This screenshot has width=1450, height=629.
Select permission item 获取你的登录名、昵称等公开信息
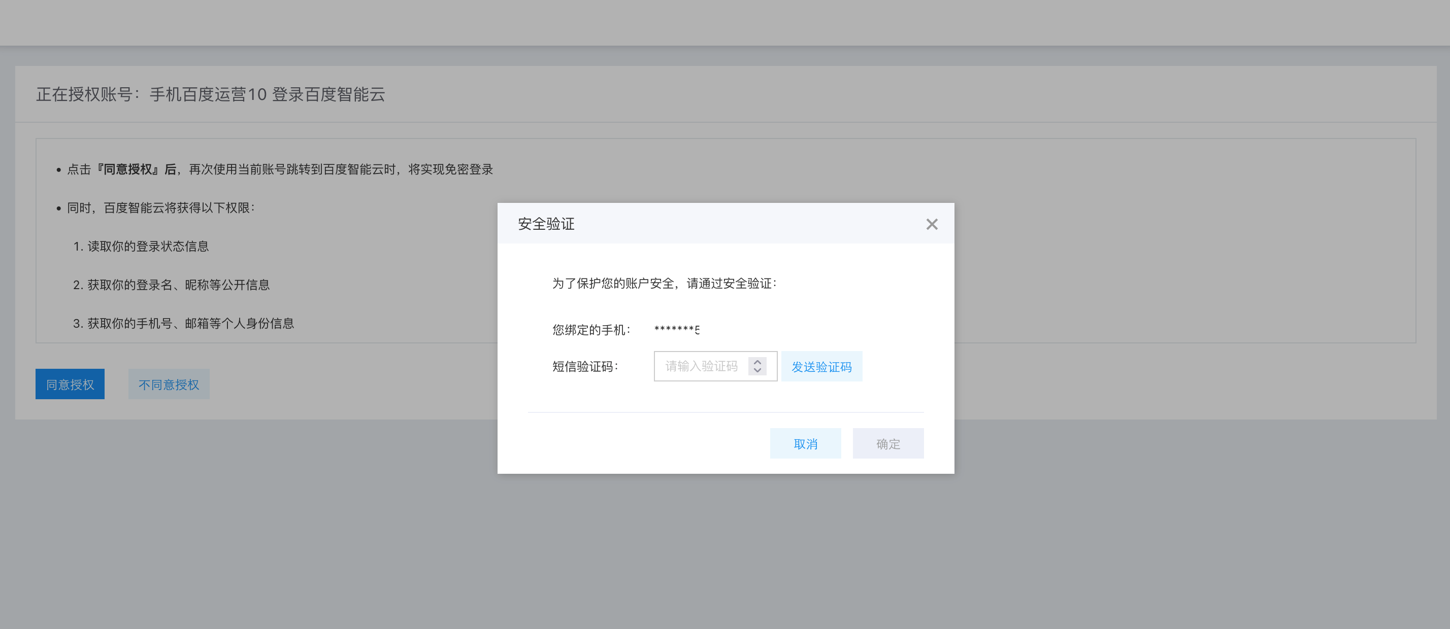pos(172,285)
